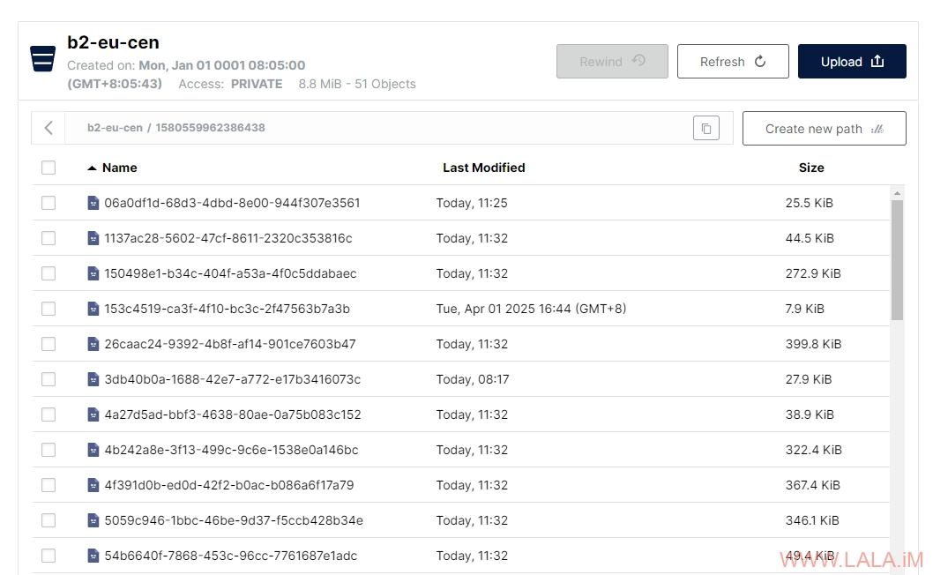
Task: Check the box for 1137ac28-5602-47cf-8611-2320c353816c
Action: pos(49,238)
